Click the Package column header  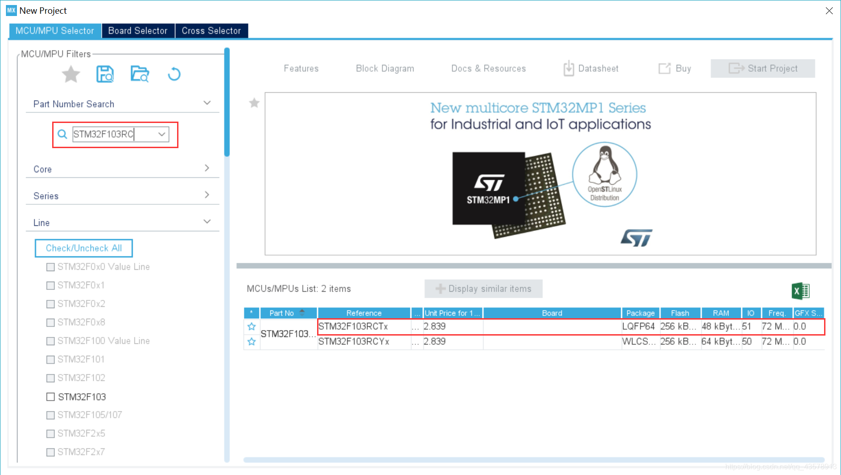641,313
